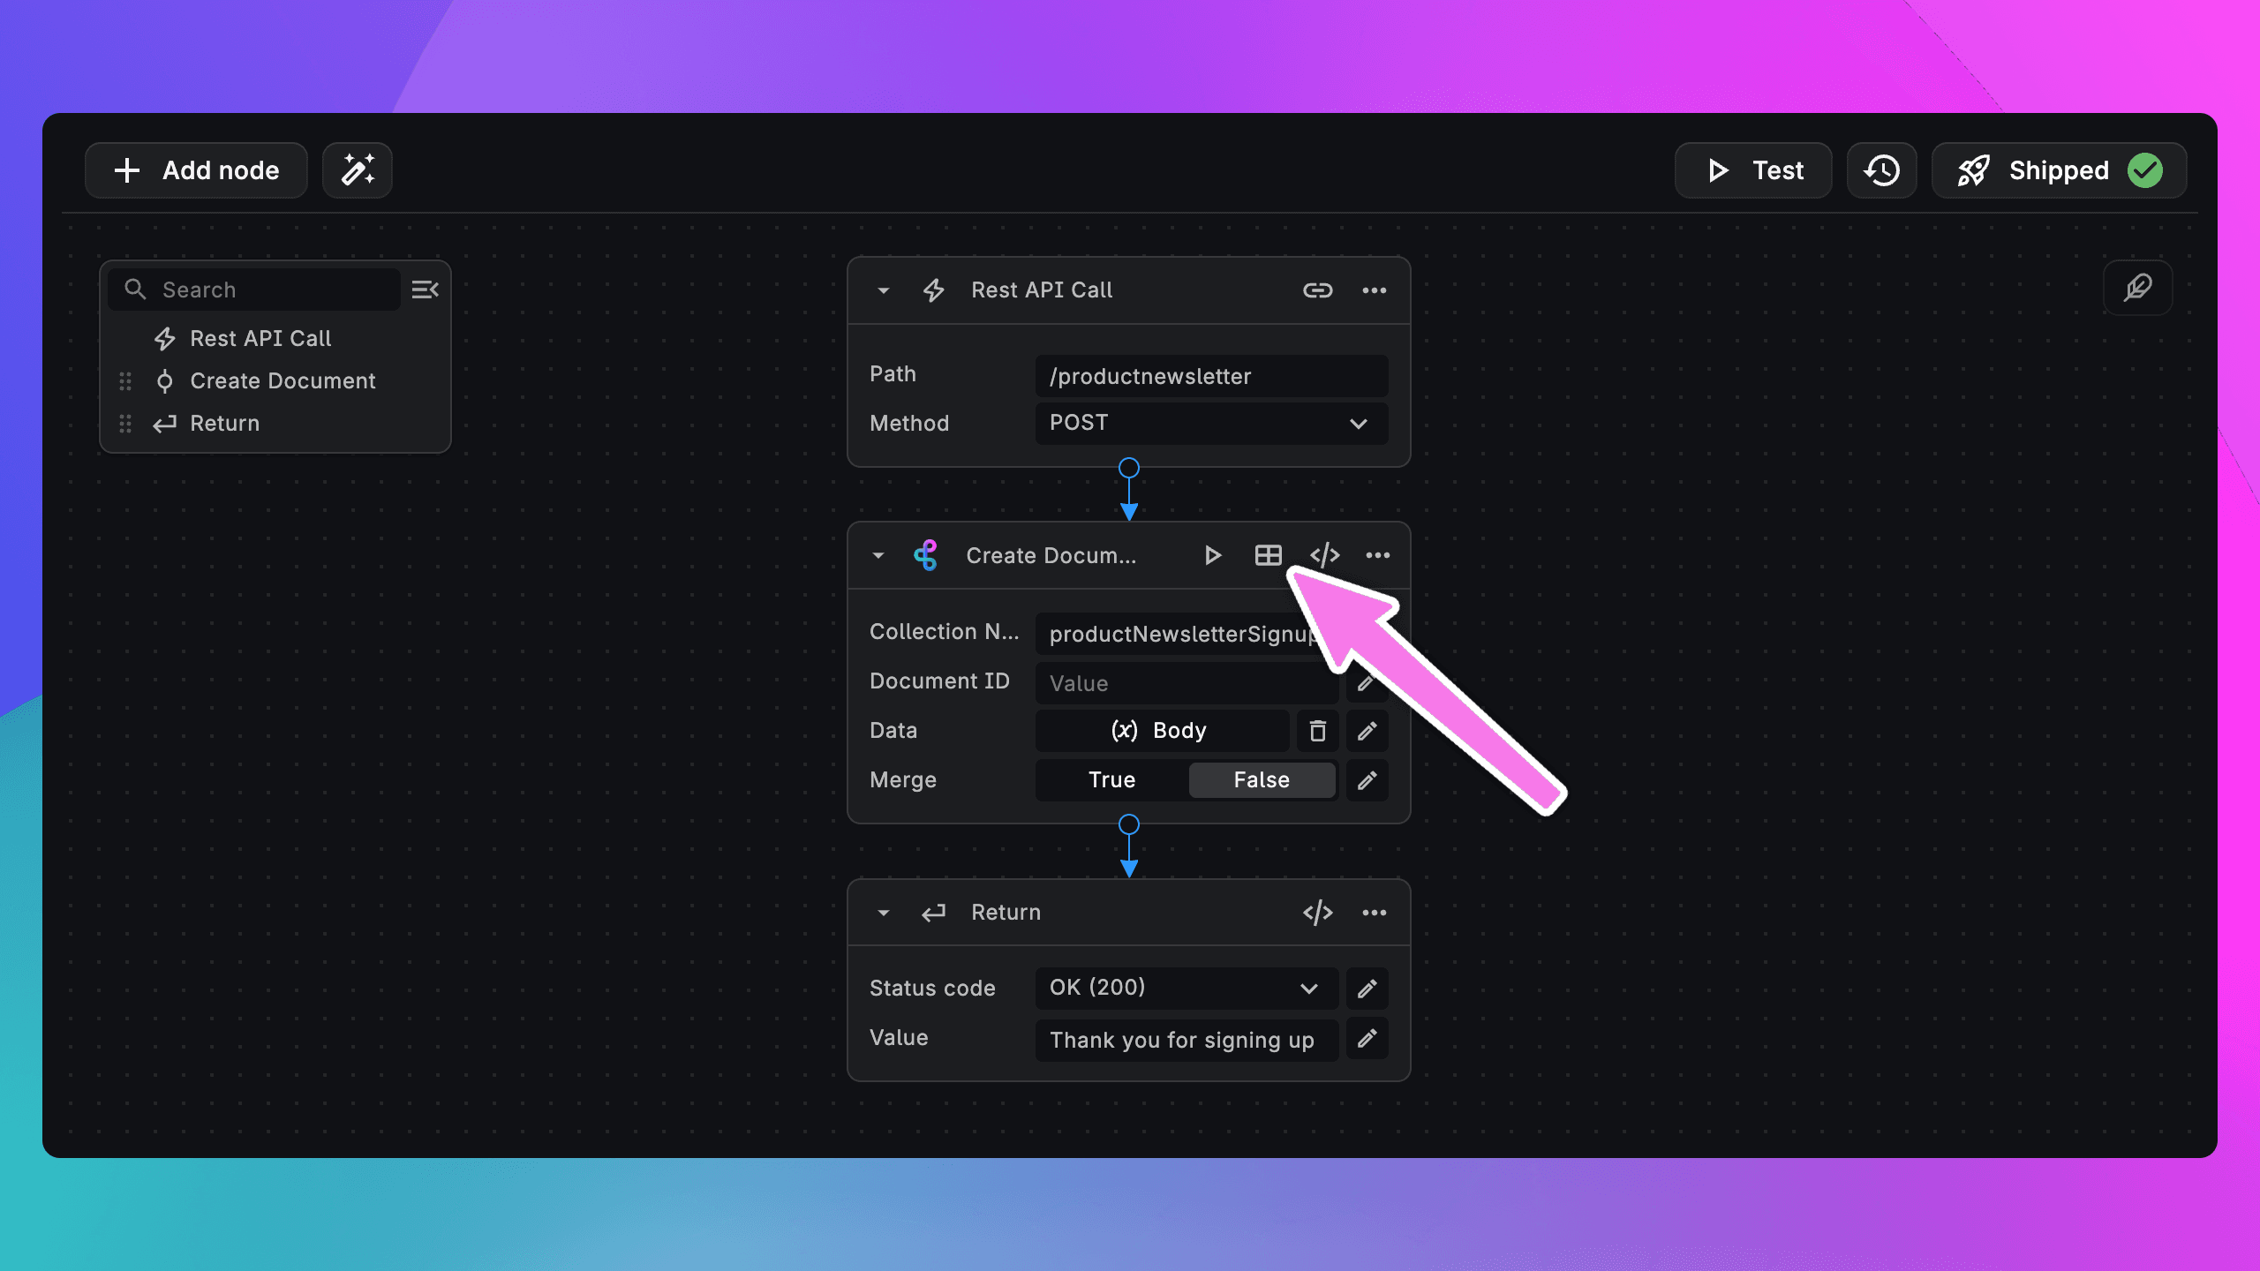The width and height of the screenshot is (2260, 1271).
Task: Set Merge to False
Action: pyautogui.click(x=1261, y=780)
